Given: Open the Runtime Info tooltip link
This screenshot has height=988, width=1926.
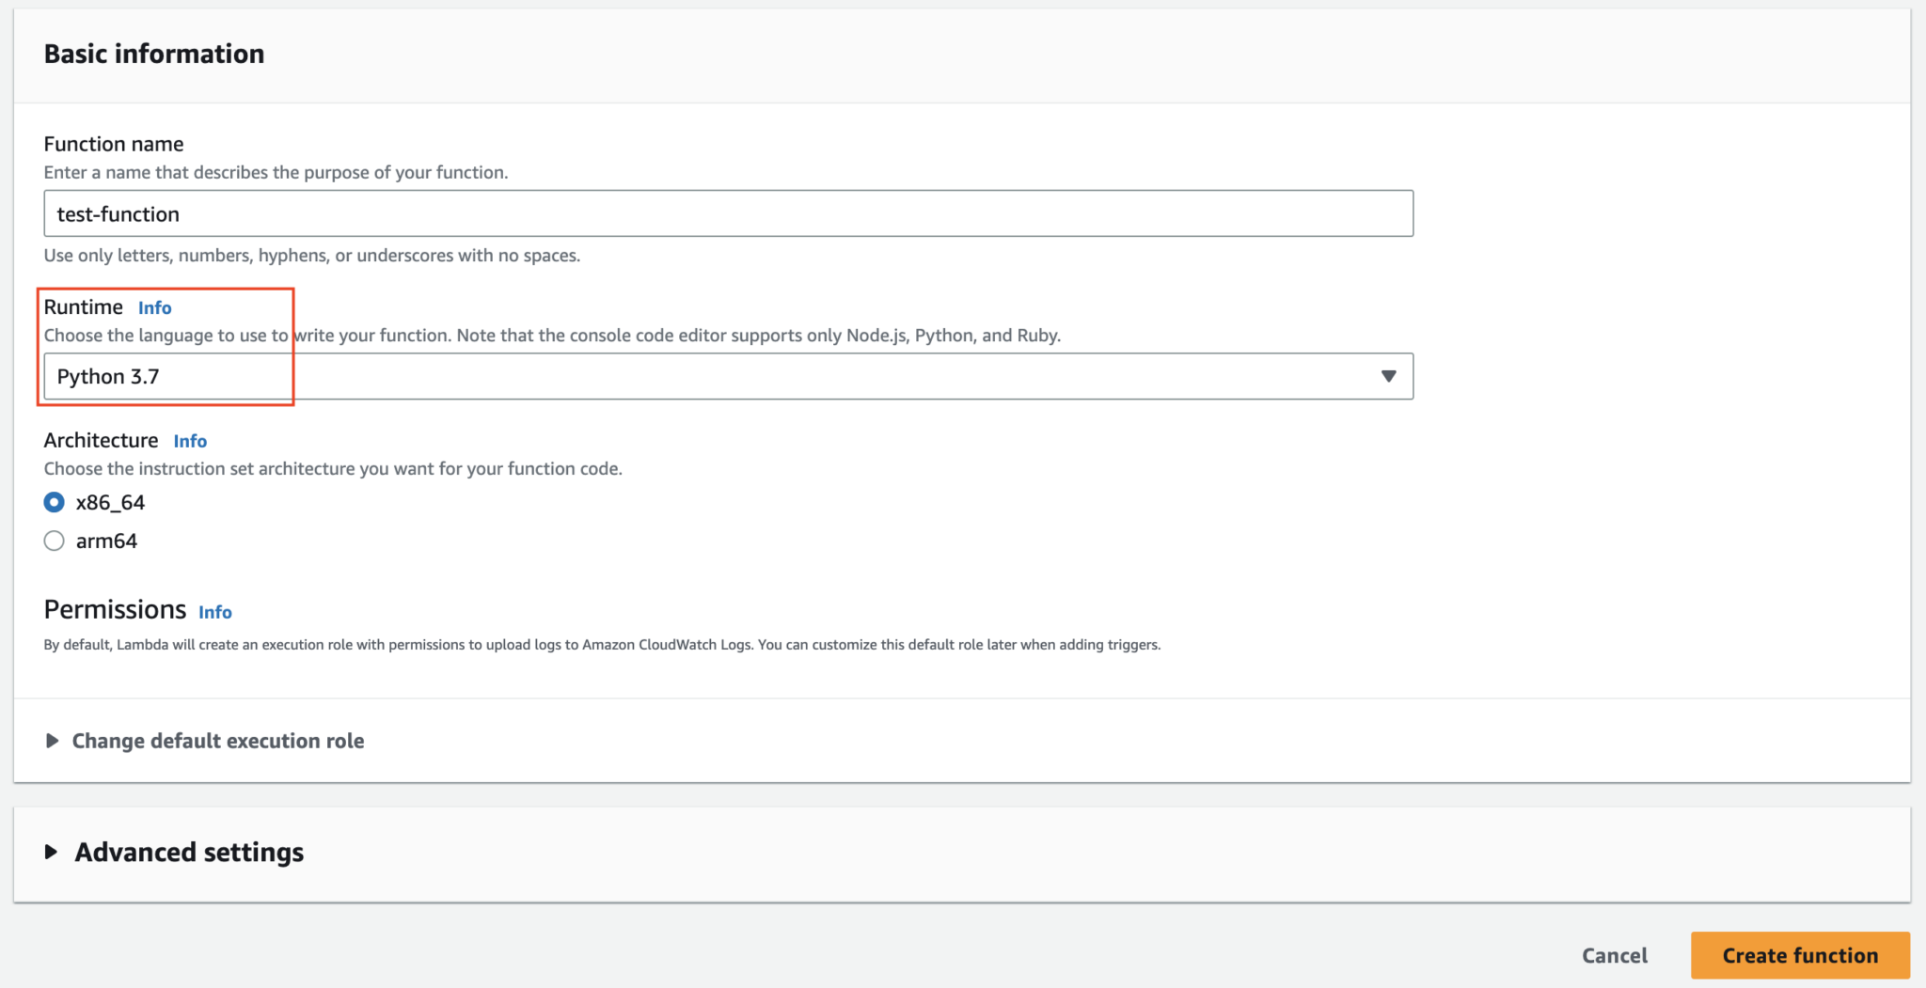Looking at the screenshot, I should click(154, 306).
